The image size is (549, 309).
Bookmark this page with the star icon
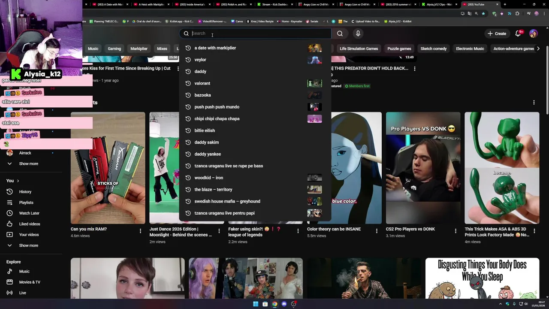[x=483, y=13]
